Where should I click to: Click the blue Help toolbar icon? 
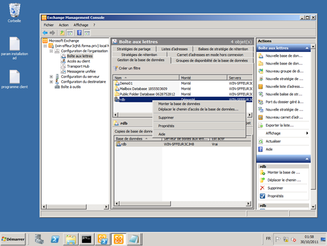(x=79, y=33)
